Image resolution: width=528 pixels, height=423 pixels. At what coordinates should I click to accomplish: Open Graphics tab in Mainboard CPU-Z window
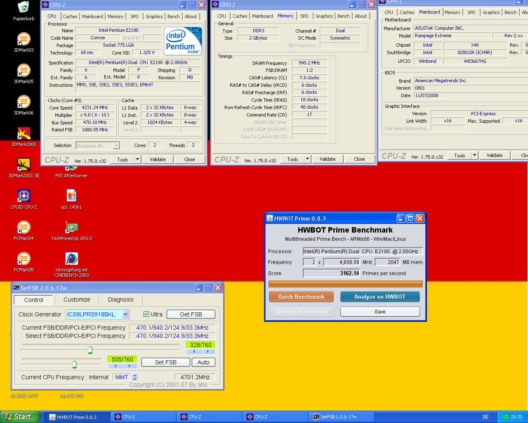pyautogui.click(x=491, y=12)
